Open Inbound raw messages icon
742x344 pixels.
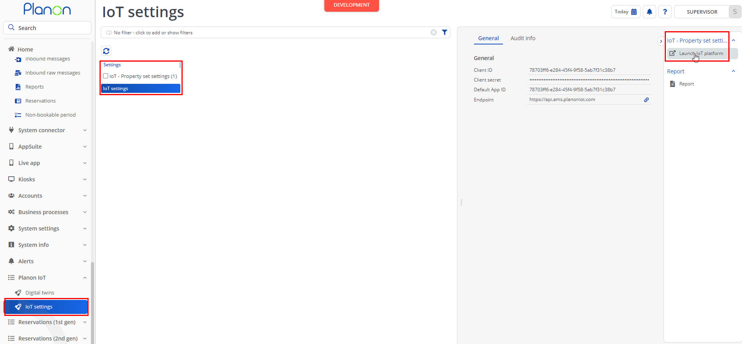[x=18, y=73]
